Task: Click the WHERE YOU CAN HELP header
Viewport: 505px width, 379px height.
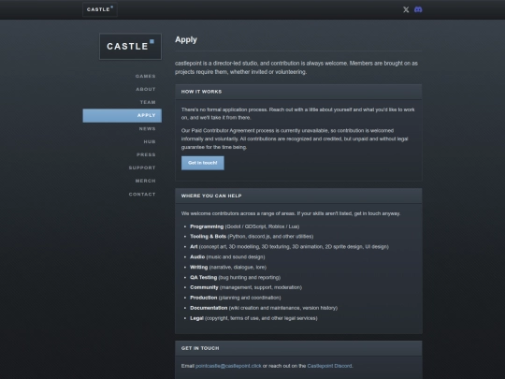Action: [x=298, y=196]
